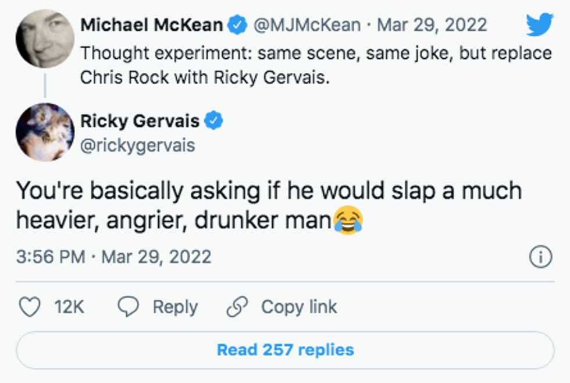Click the reply speech bubble icon
Screen dimensions: 570x383
pyautogui.click(x=128, y=307)
